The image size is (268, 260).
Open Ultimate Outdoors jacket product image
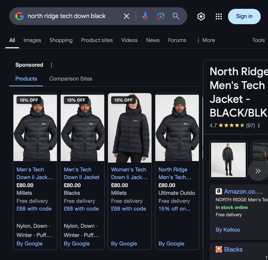tap(177, 128)
